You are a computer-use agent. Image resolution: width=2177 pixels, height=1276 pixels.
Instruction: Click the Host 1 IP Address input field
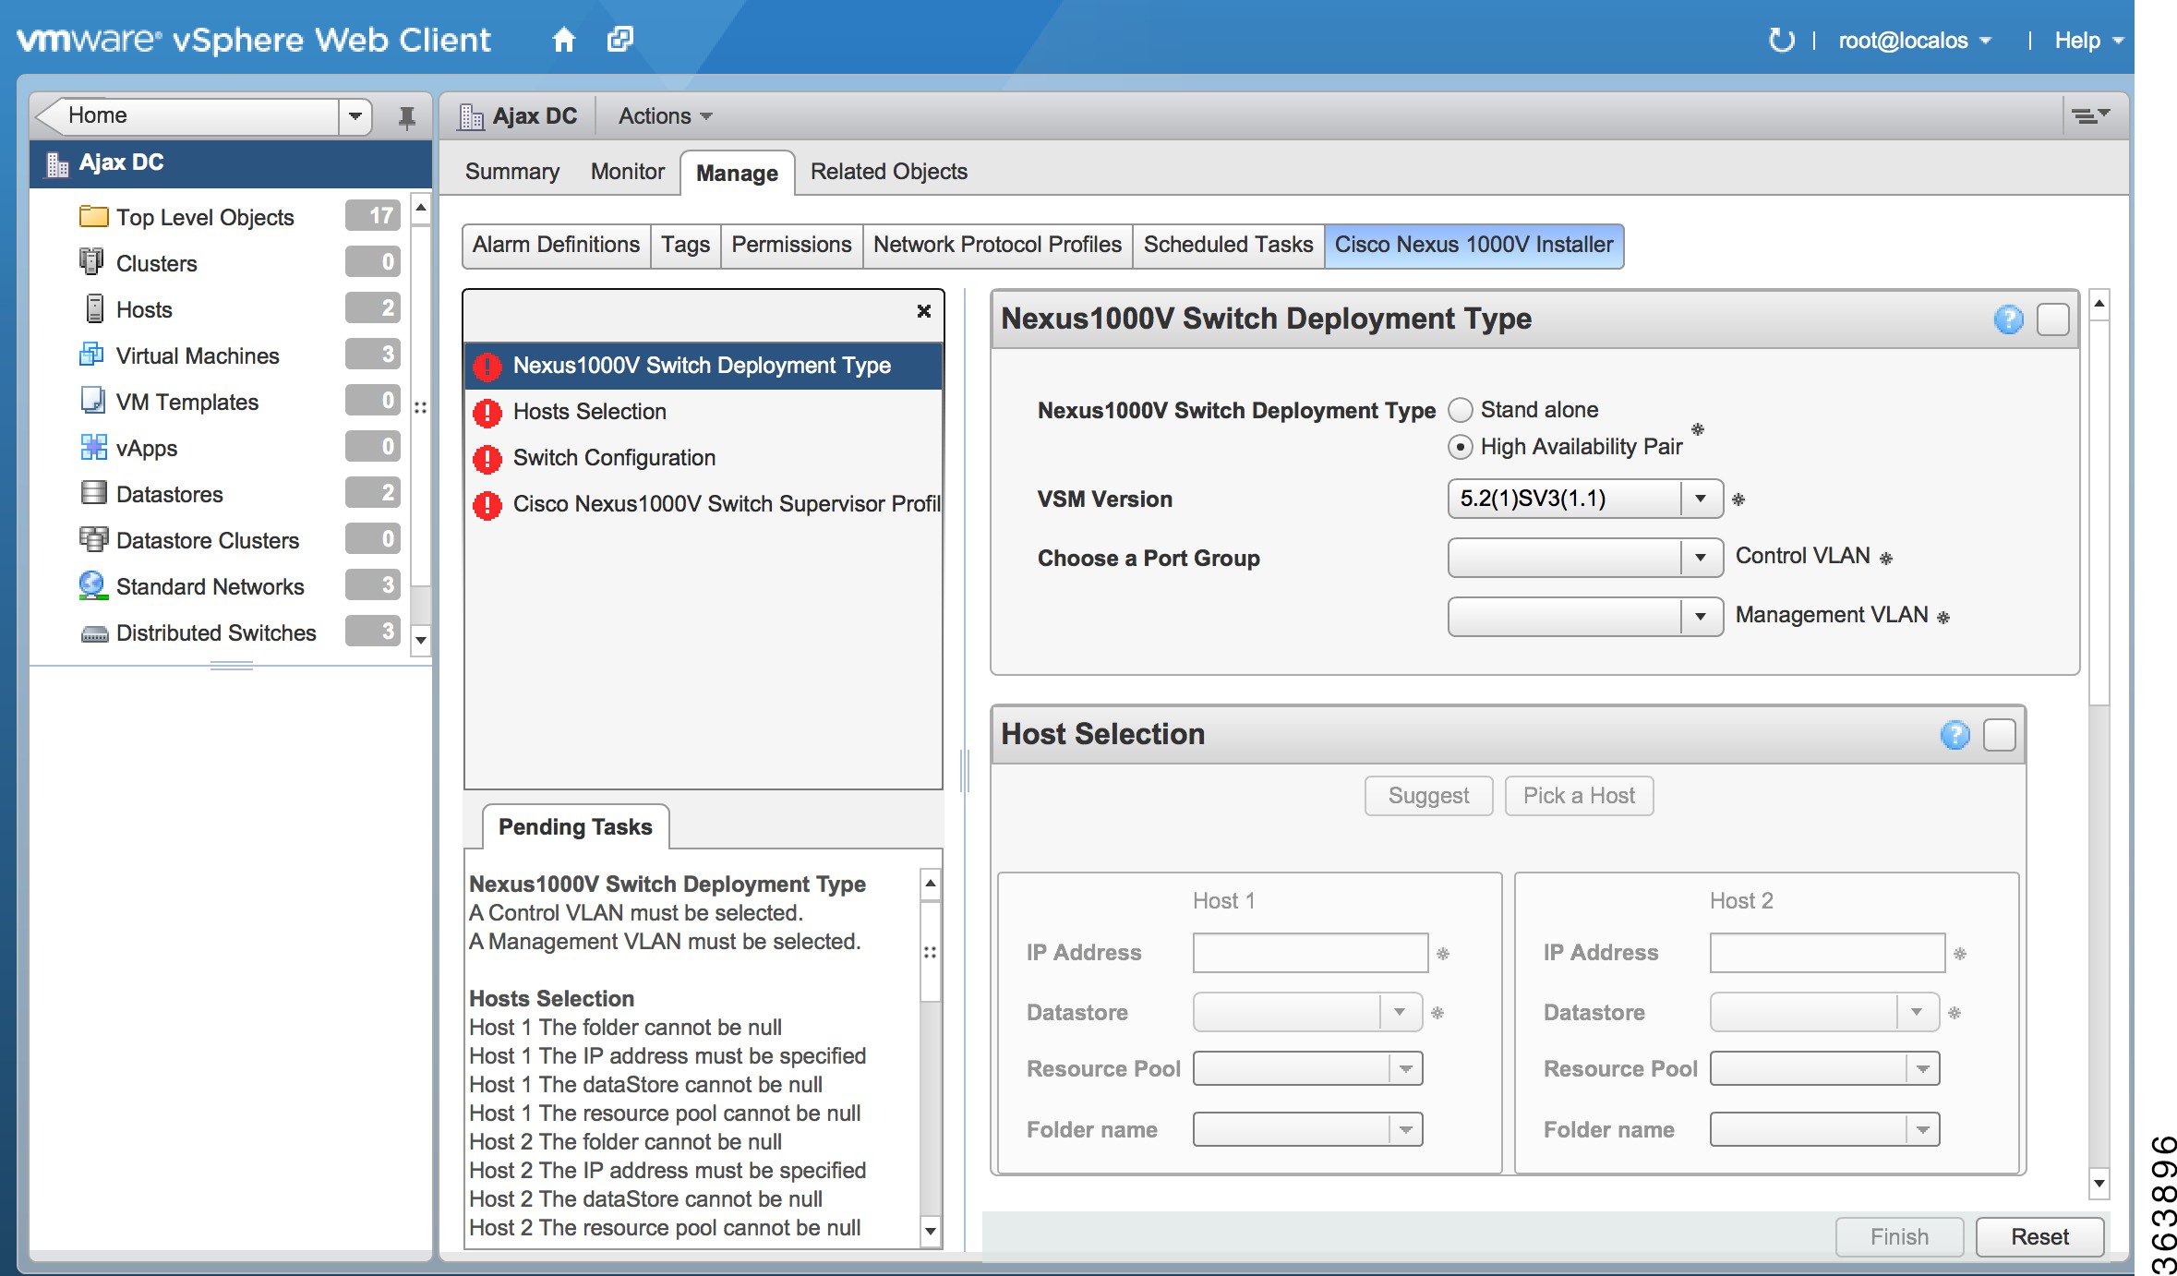pos(1310,952)
